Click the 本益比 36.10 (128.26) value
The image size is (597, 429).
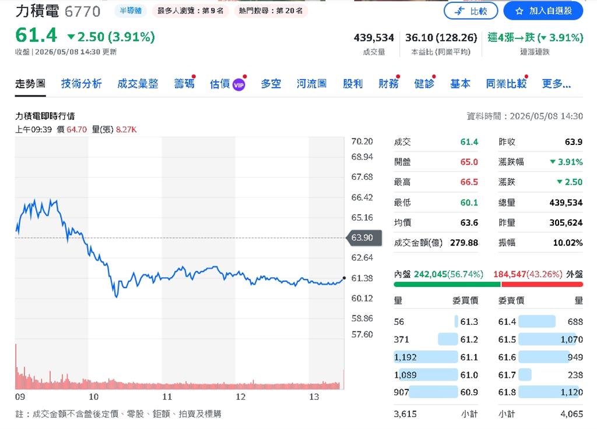[441, 38]
